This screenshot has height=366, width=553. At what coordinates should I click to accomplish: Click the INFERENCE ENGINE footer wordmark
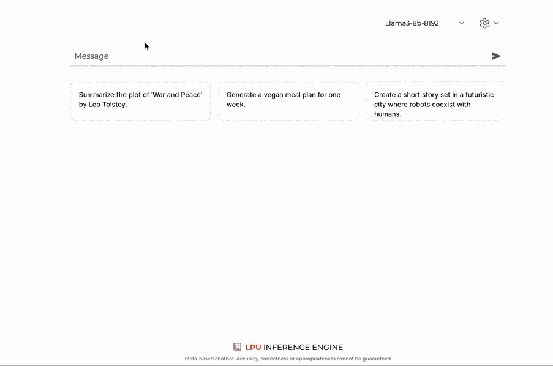tap(303, 347)
